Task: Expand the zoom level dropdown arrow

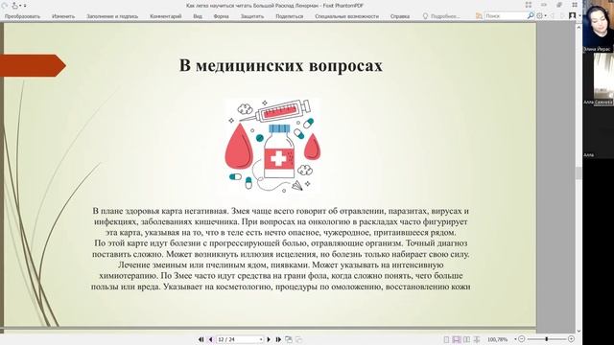Action: click(515, 339)
